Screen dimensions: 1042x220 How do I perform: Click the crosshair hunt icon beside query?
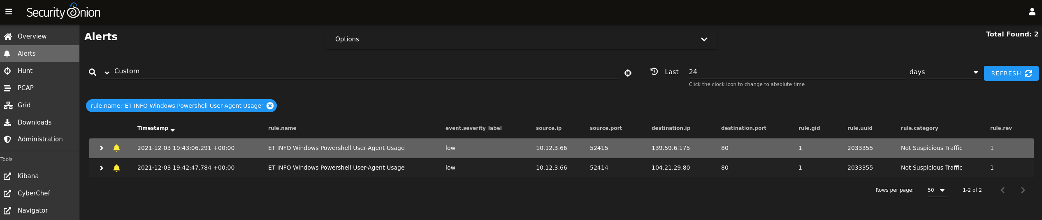coord(628,73)
